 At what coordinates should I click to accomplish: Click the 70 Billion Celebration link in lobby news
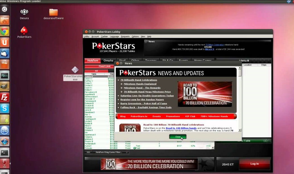[x=215, y=45]
